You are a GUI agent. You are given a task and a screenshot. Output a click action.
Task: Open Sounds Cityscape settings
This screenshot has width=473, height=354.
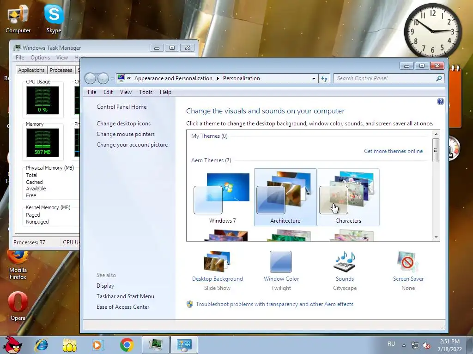coord(345,271)
